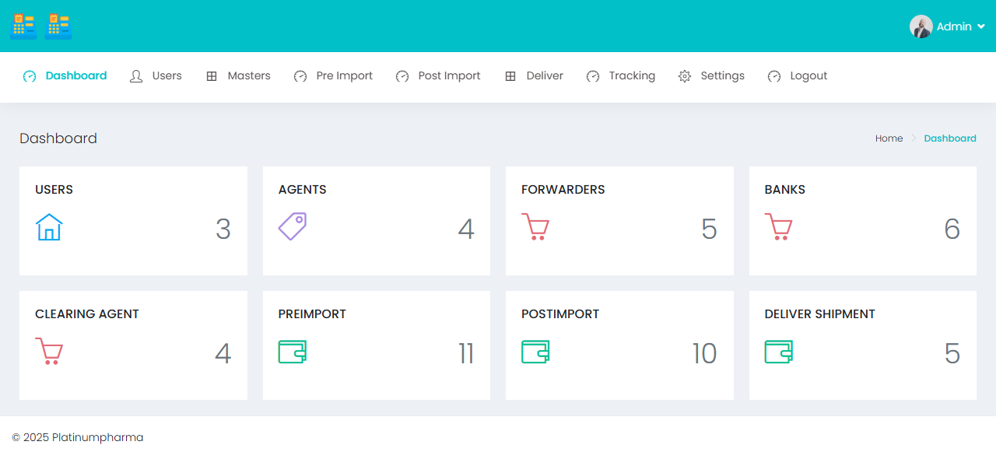Go to Pre Import menu
Viewport: 996px width, 459px height.
coord(333,76)
